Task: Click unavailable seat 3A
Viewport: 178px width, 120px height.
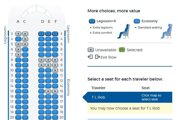Action: click(x=18, y=34)
